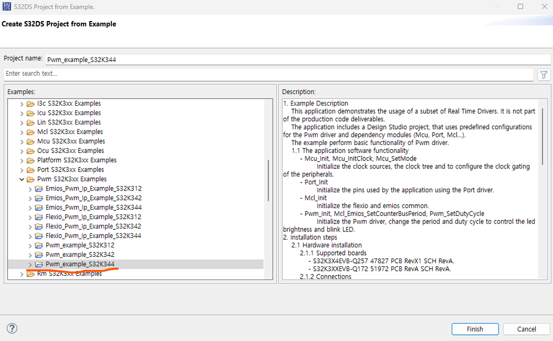Screen dimensions: 553x341
Task: Click the I3c S32K3xx Examples folder icon
Action: click(x=30, y=104)
